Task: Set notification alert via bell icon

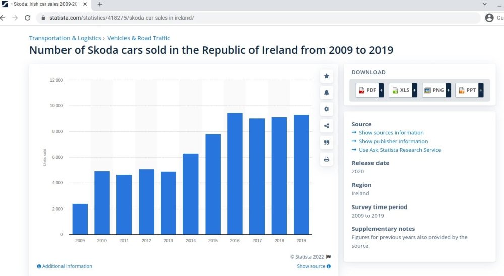Action: coord(326,93)
